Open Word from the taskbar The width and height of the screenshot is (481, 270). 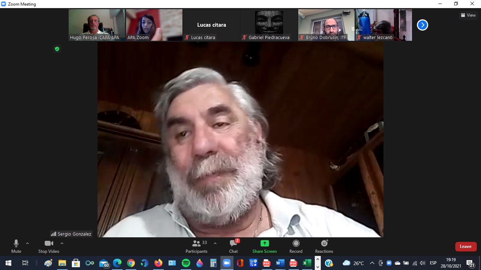coord(280,263)
